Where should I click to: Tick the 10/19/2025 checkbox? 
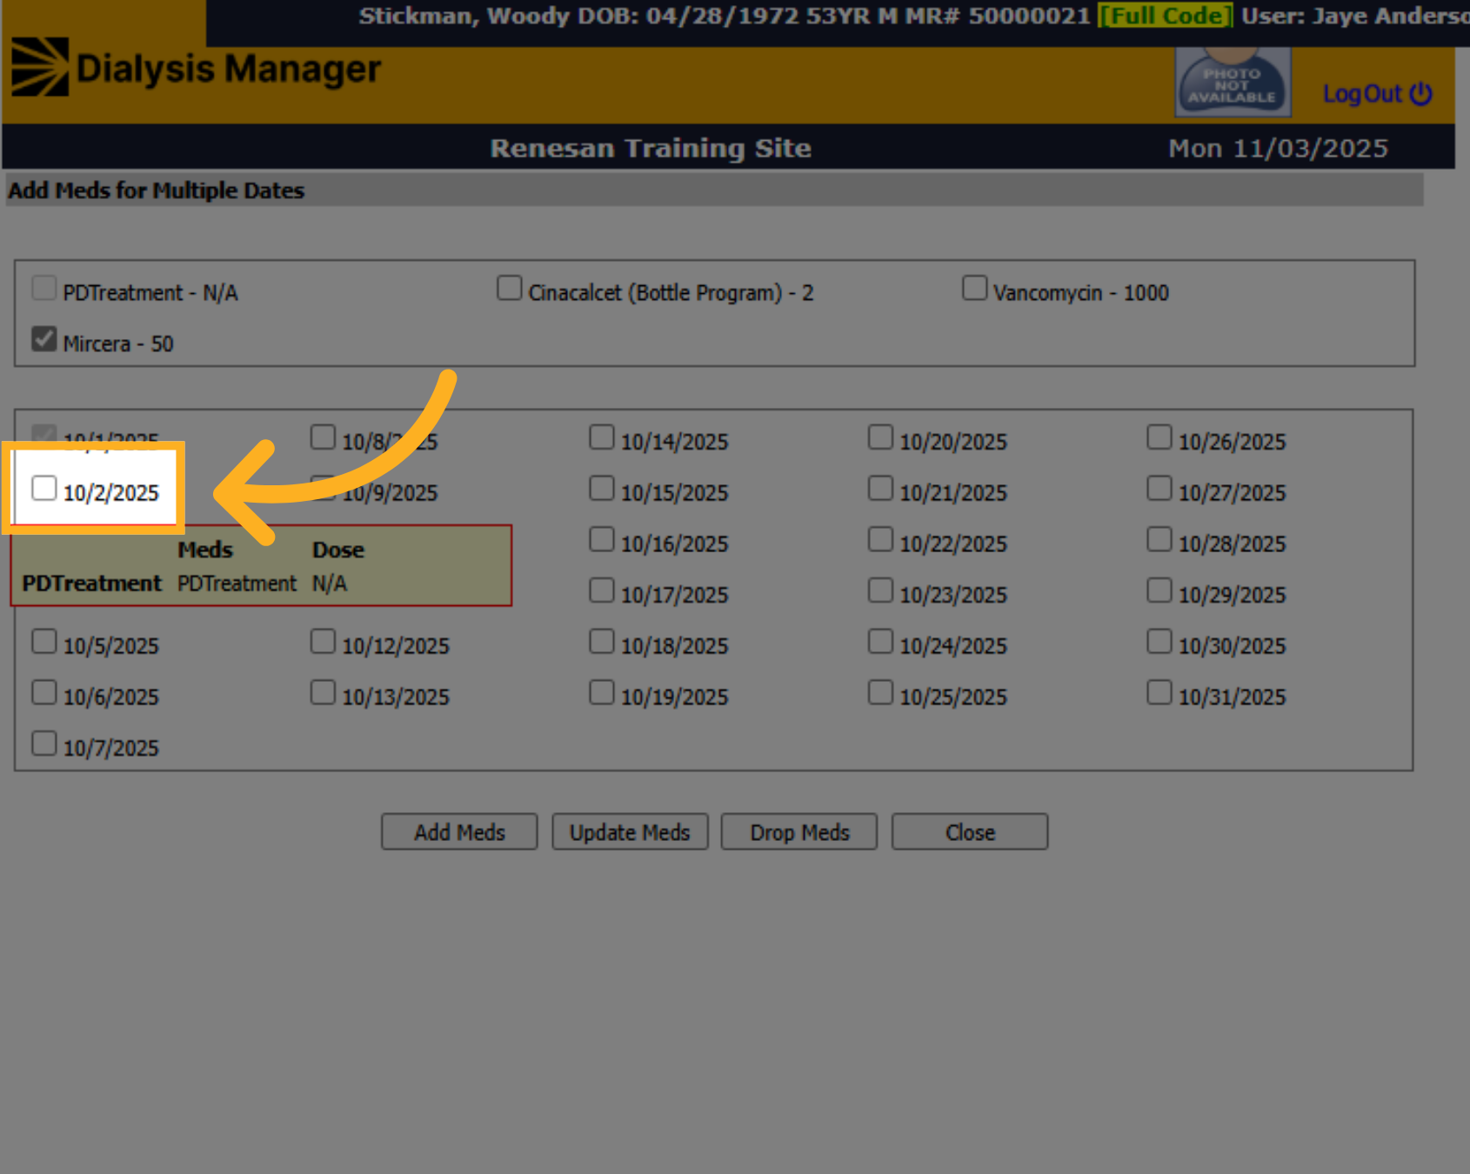click(x=601, y=692)
